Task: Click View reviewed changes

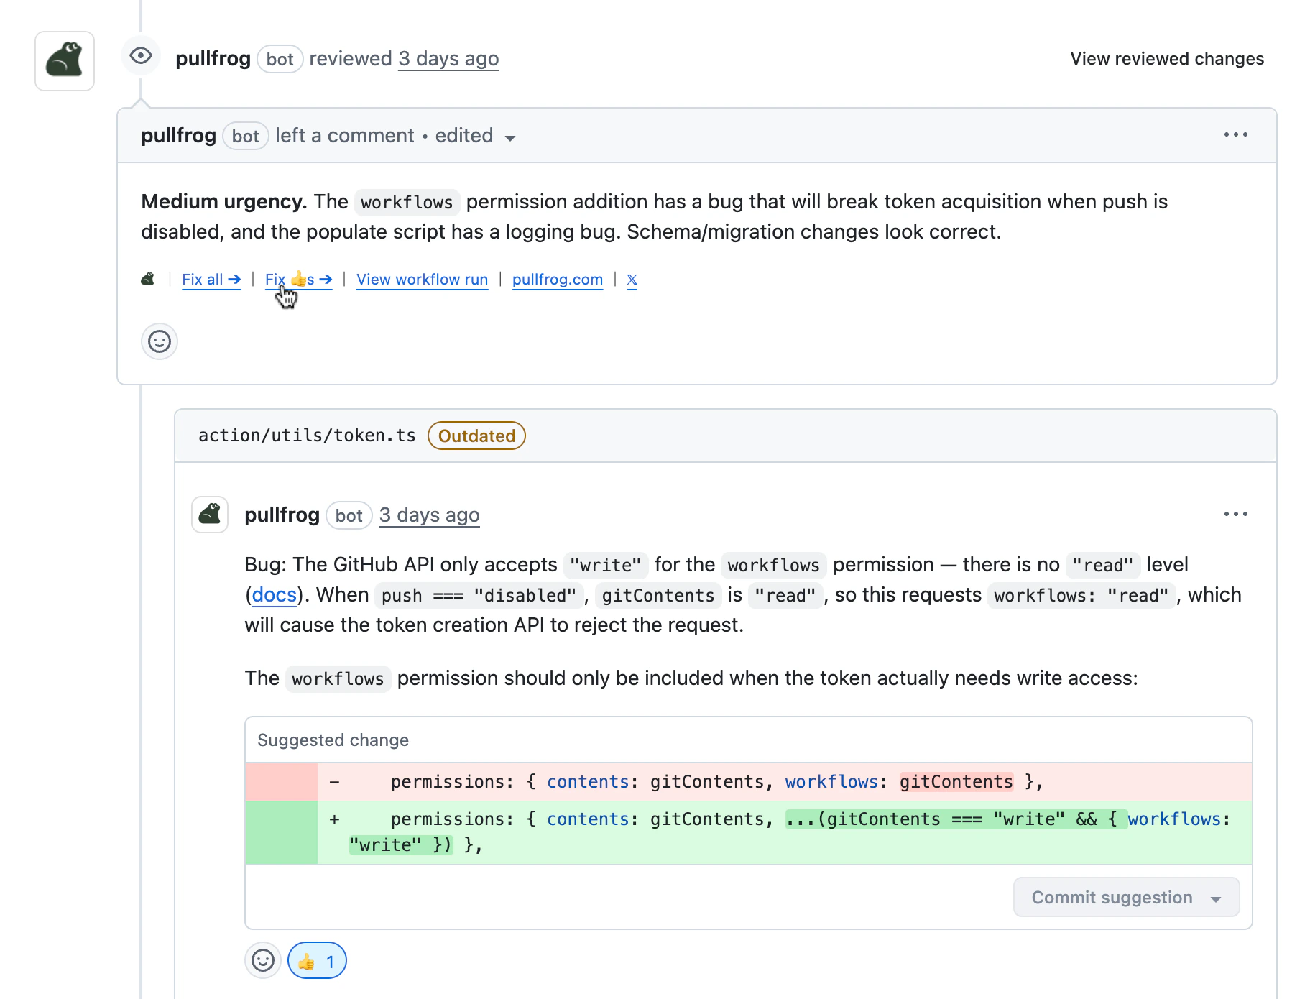Action: point(1167,59)
